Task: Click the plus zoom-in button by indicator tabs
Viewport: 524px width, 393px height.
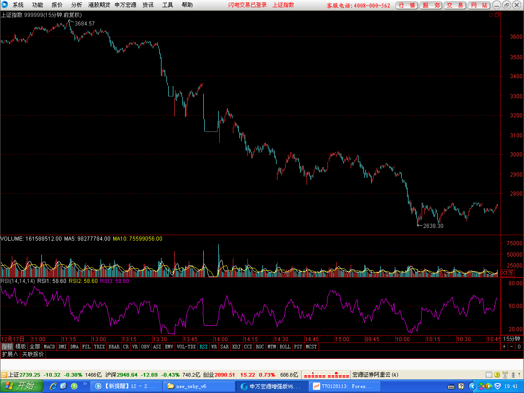Action: click(504, 347)
